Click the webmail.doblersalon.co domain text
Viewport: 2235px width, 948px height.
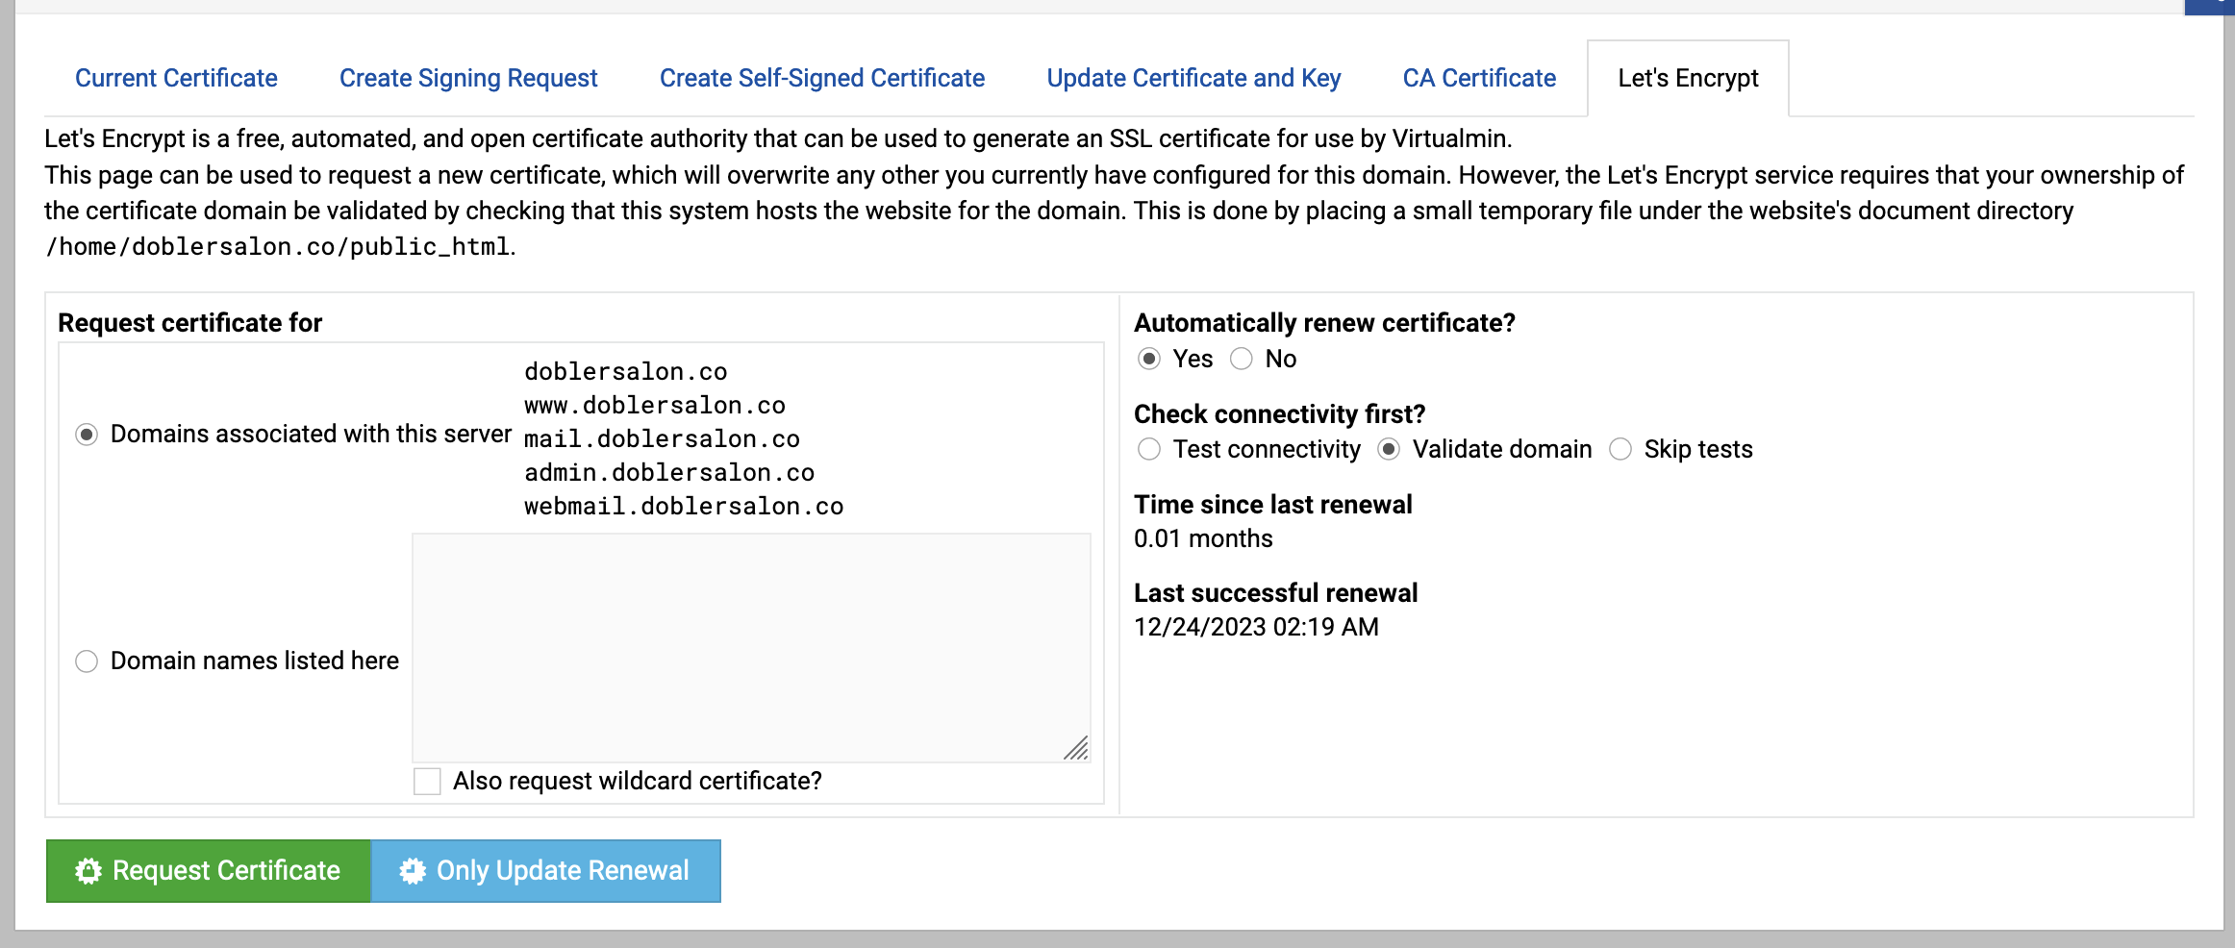[684, 507]
